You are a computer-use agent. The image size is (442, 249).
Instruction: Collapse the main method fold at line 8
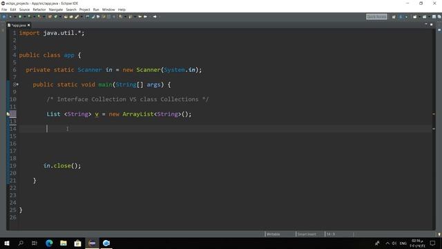point(17,84)
